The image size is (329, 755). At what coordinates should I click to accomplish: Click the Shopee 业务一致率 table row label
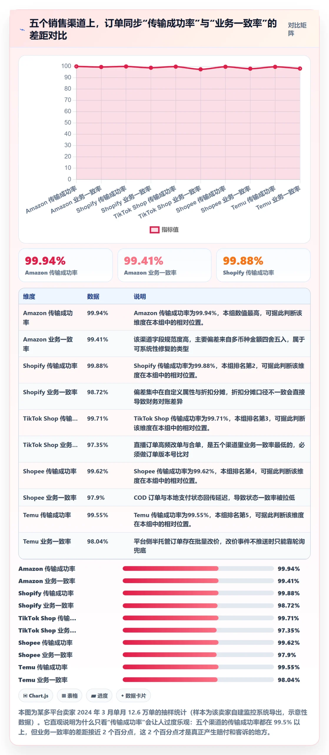[x=50, y=498]
